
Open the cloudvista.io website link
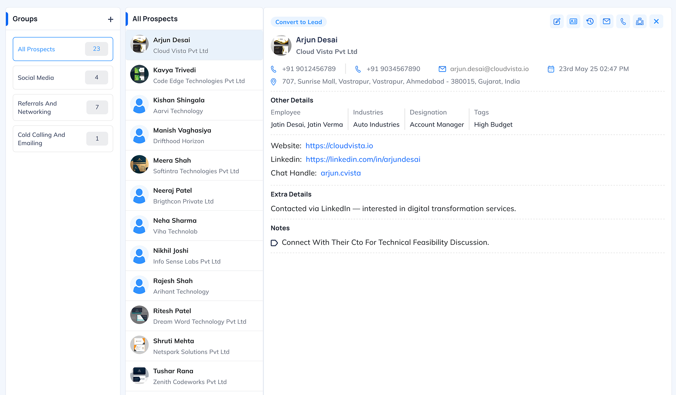click(x=339, y=146)
